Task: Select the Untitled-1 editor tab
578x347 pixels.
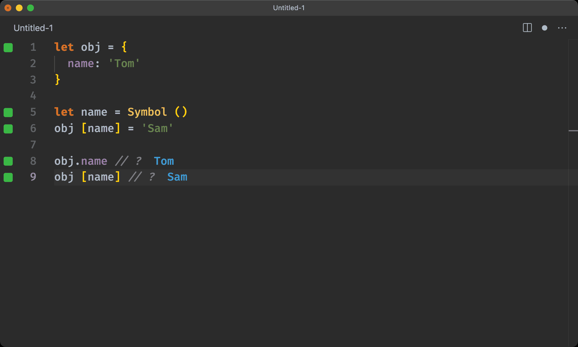Action: 33,28
